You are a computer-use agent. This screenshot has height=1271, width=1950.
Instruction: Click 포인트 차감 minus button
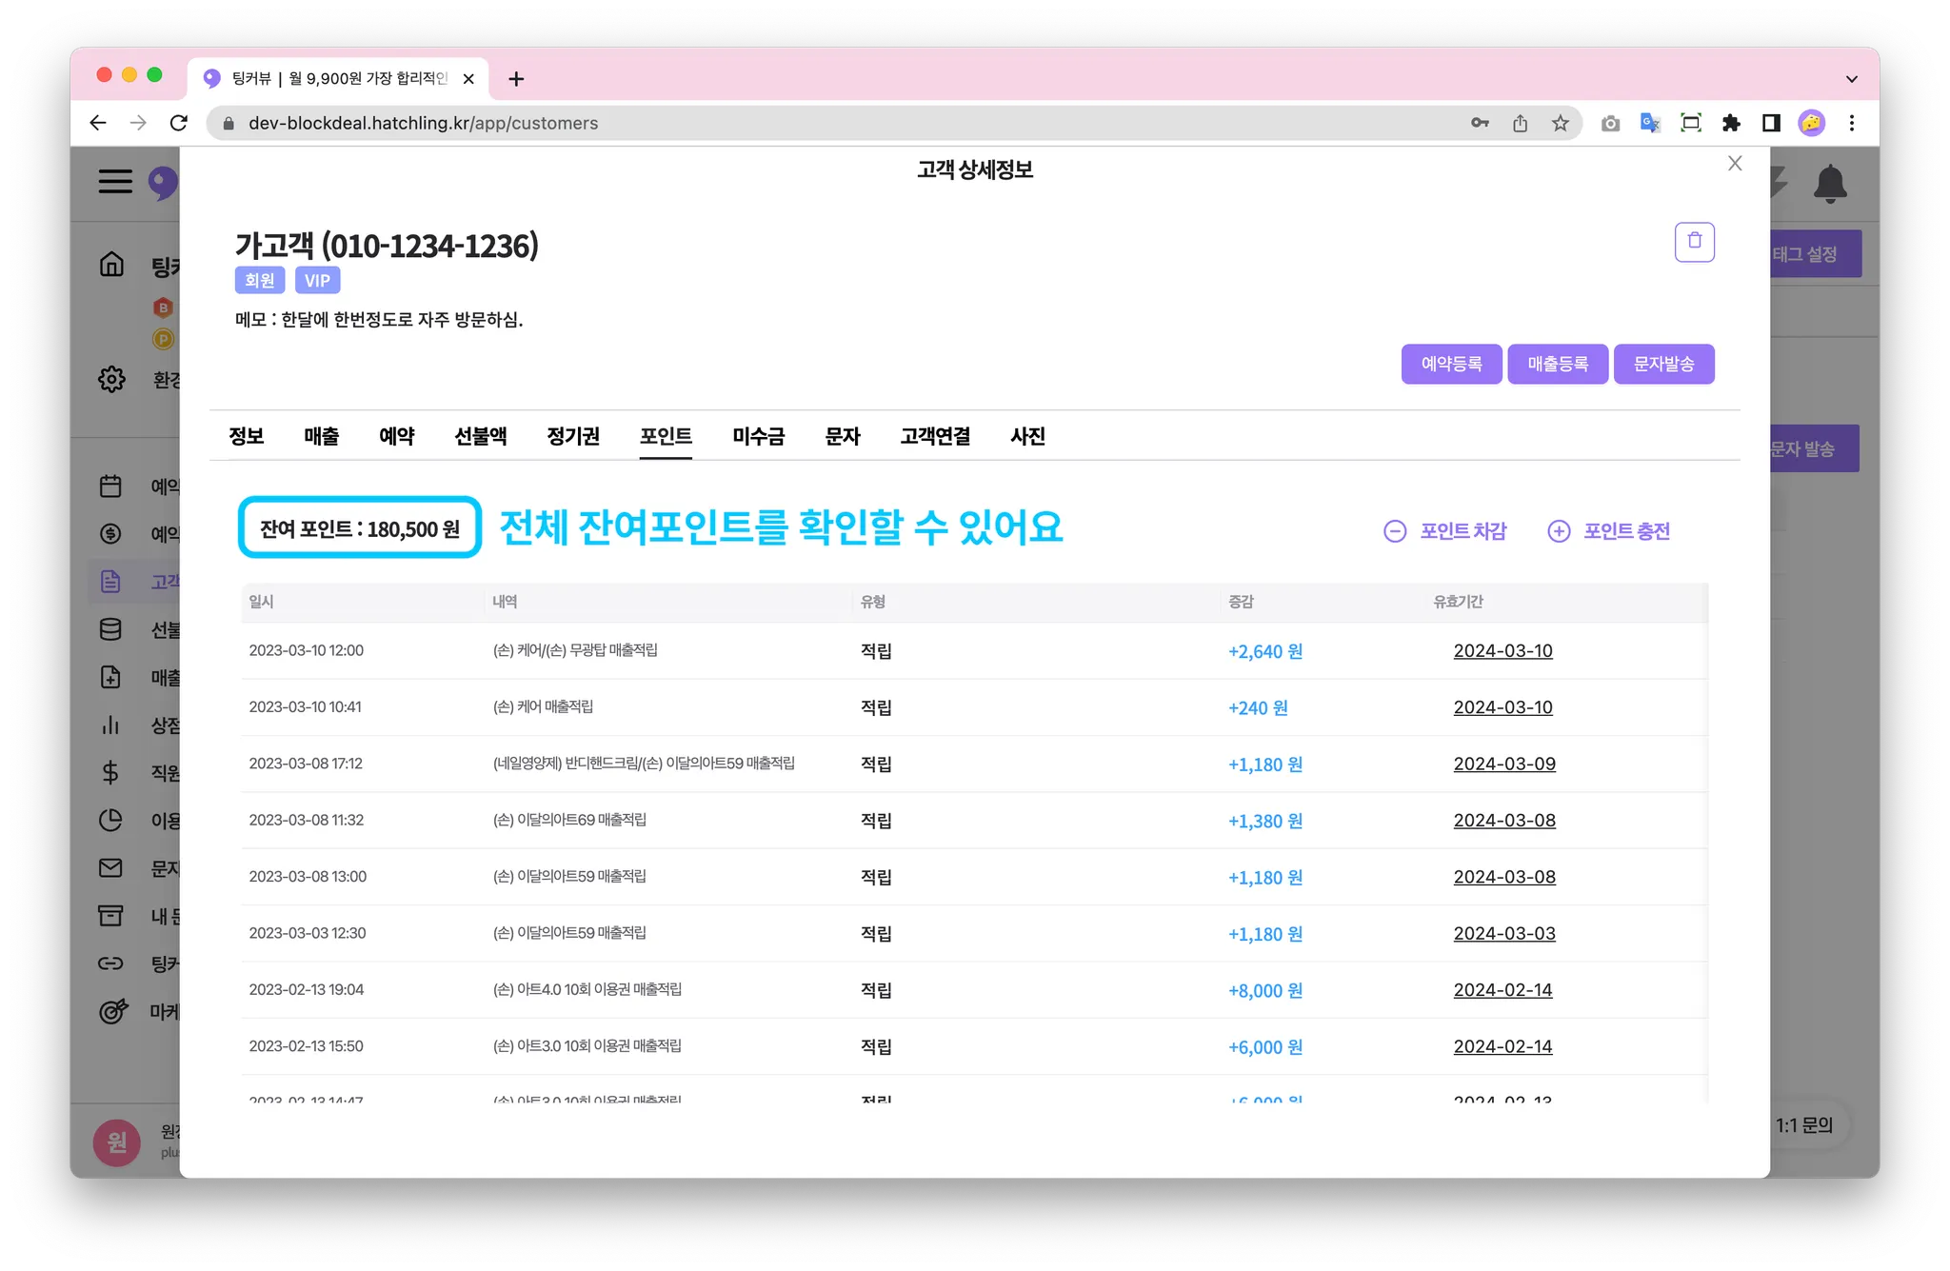pyautogui.click(x=1445, y=531)
